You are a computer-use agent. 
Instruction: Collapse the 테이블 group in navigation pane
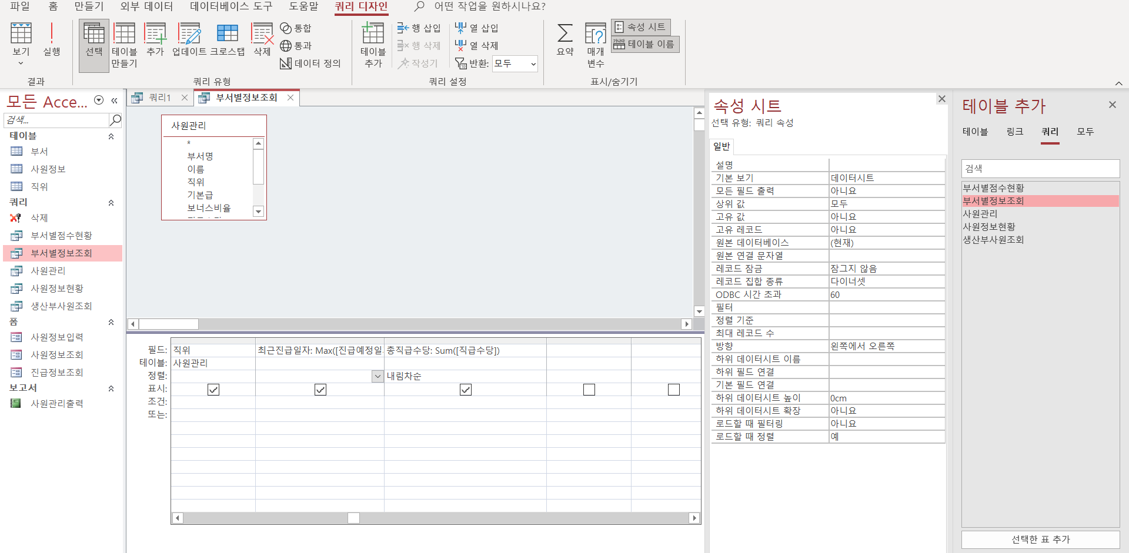[x=111, y=136]
